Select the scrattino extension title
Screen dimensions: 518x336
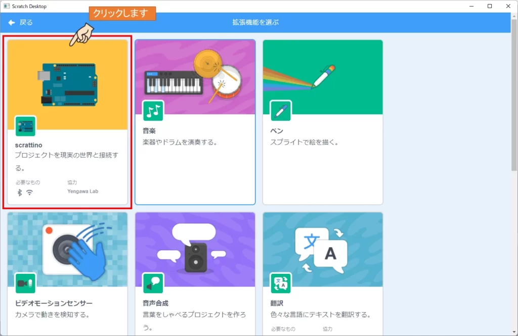click(28, 145)
